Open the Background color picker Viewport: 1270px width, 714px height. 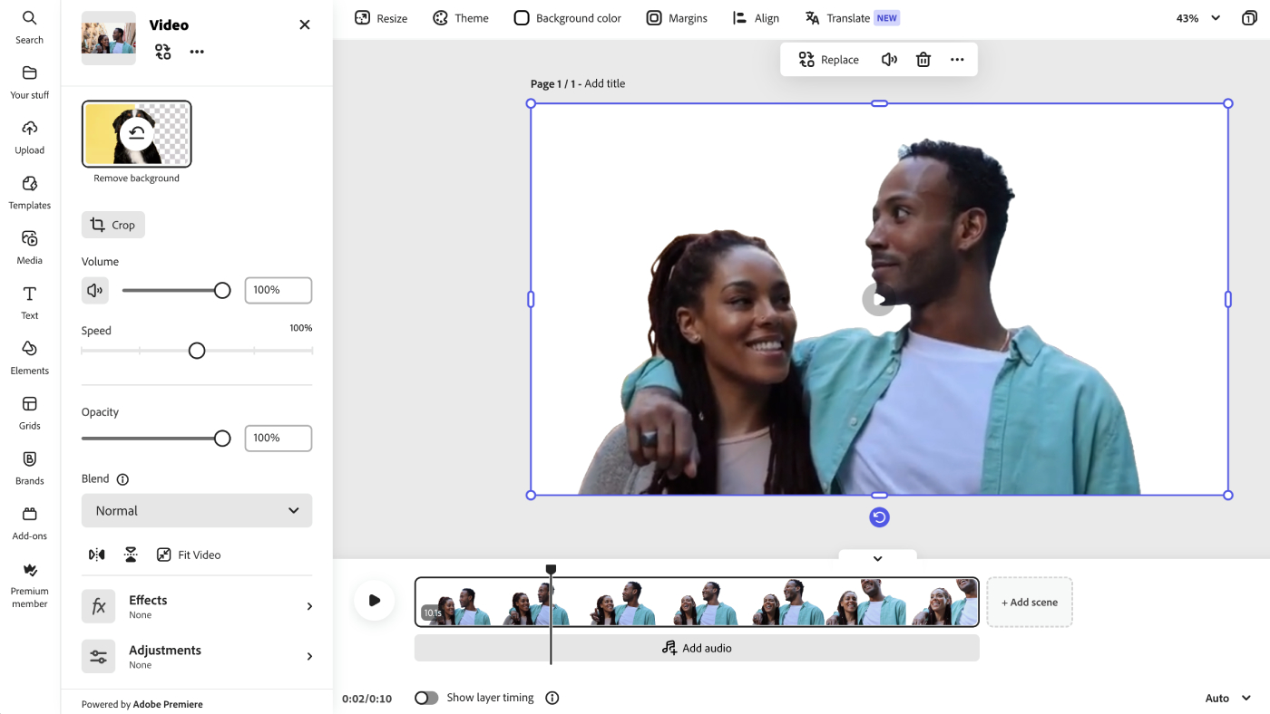tap(568, 18)
